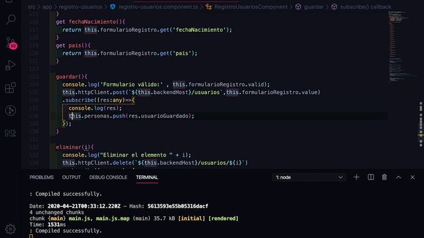Image resolution: width=424 pixels, height=238 pixels.
Task: Add a new terminal with plus icon
Action: 356,177
